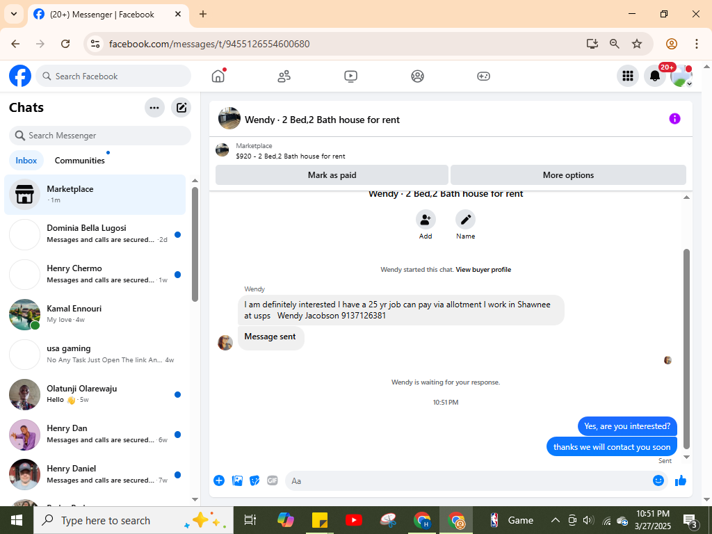Attach a photo with the image icon
Viewport: 712px width, 534px height.
coord(237,480)
